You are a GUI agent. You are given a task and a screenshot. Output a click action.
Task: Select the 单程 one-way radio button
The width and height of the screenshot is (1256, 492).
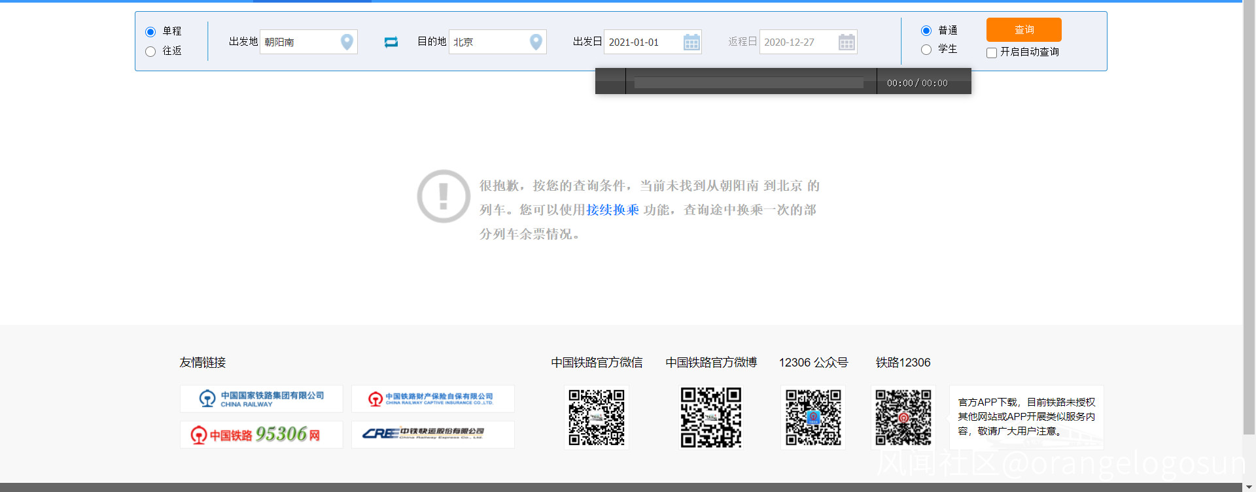[150, 32]
